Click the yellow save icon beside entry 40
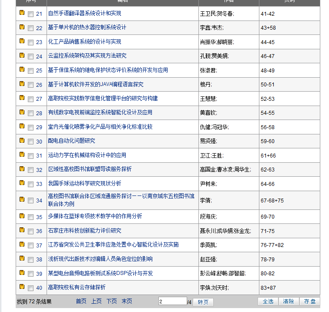The image size is (329, 312). click(x=22, y=287)
